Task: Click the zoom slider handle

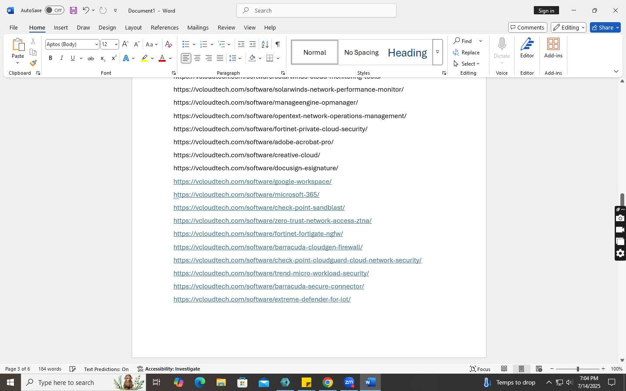Action: click(x=578, y=369)
